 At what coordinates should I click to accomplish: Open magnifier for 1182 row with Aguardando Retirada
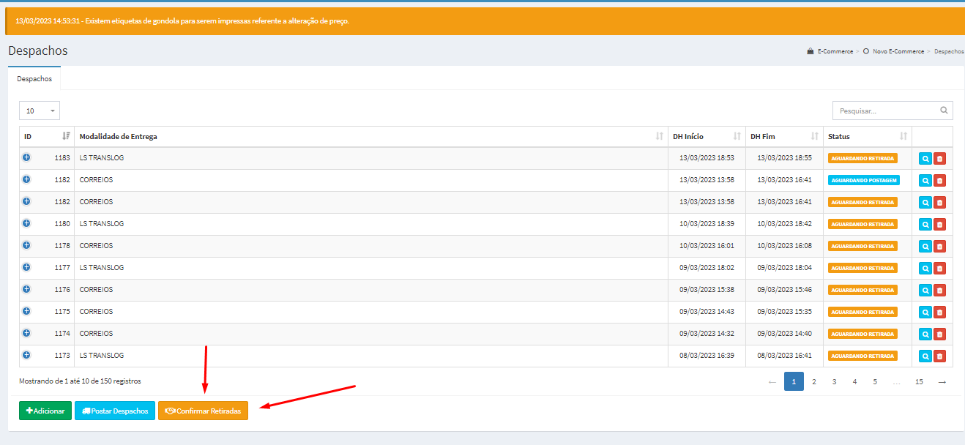pyautogui.click(x=925, y=203)
